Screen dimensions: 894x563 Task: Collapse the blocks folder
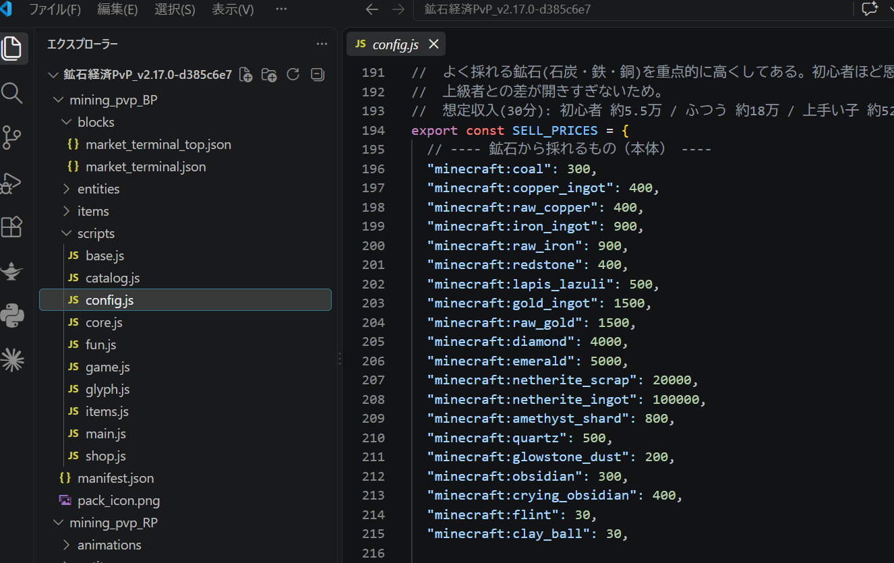point(66,122)
